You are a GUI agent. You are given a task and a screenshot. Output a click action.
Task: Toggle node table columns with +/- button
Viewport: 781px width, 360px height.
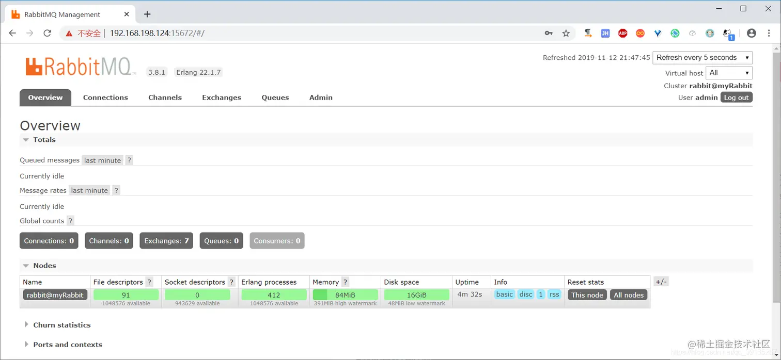pos(661,282)
